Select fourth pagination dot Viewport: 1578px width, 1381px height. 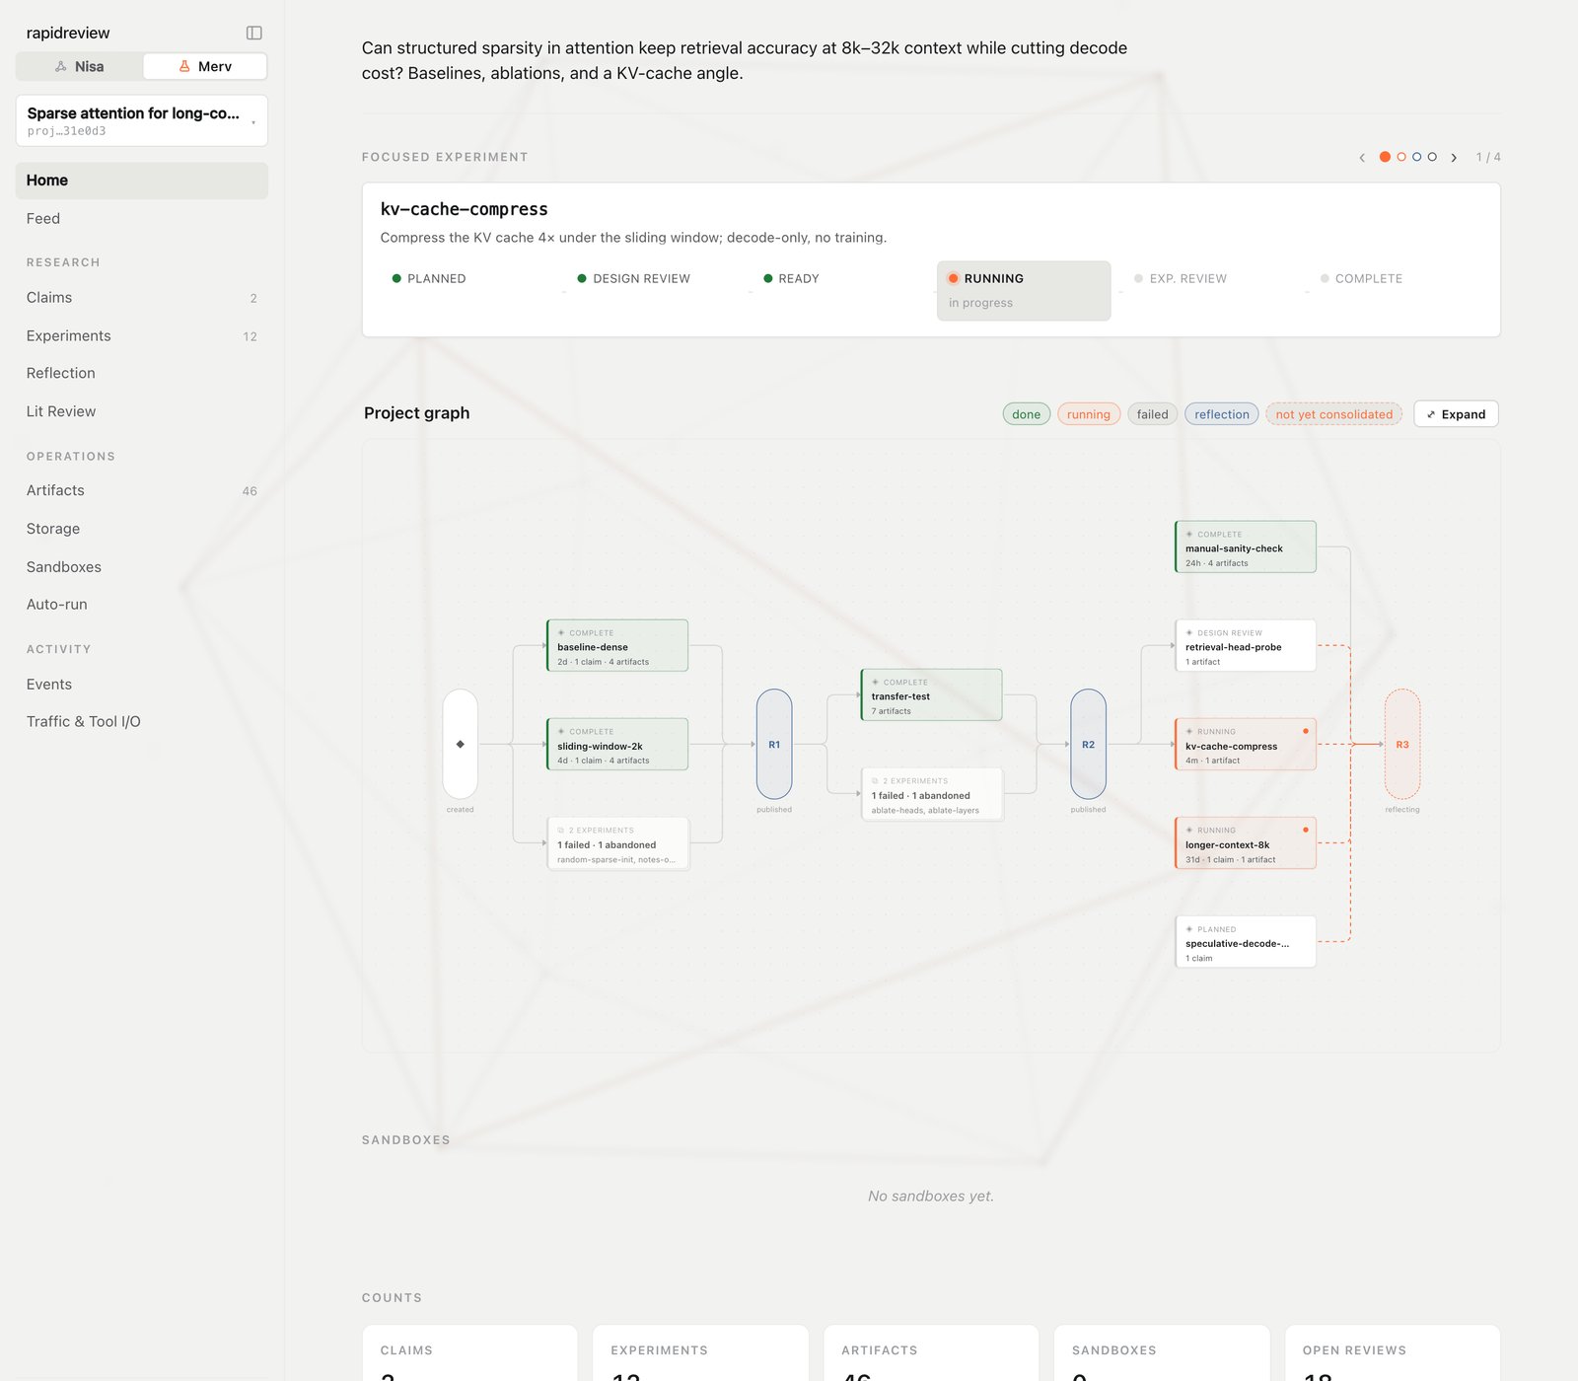1432,157
